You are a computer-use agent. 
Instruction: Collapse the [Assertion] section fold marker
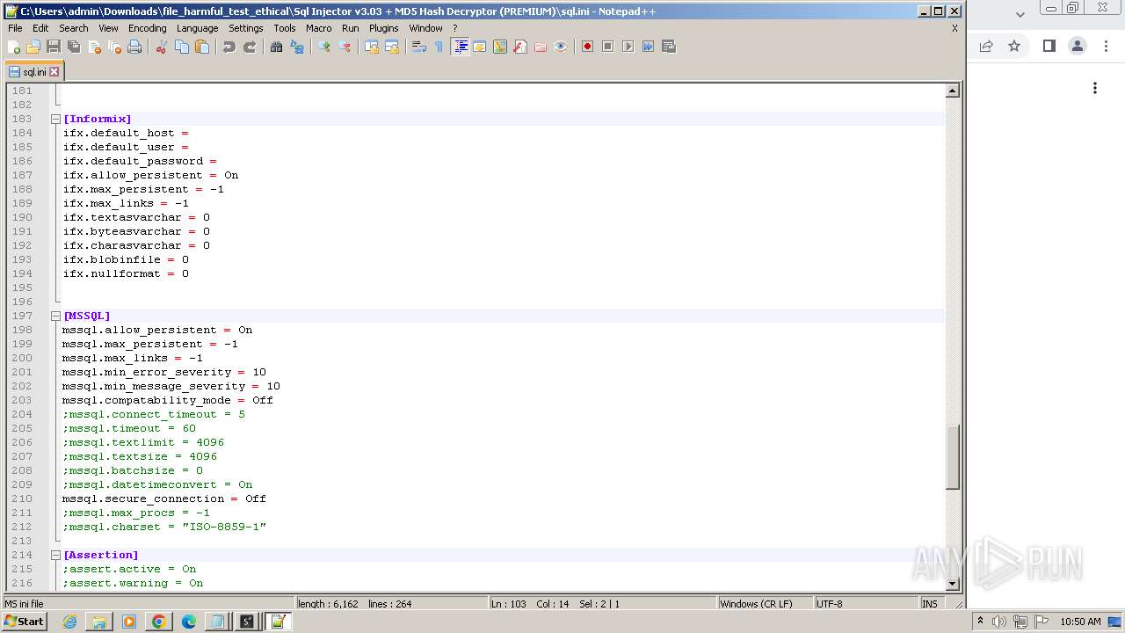pyautogui.click(x=55, y=555)
